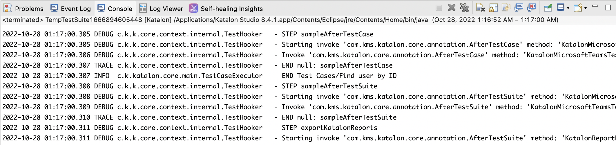Viewport: 616px width, 145px height.
Task: Toggle Scroll Lock on the console
Action: [493, 8]
